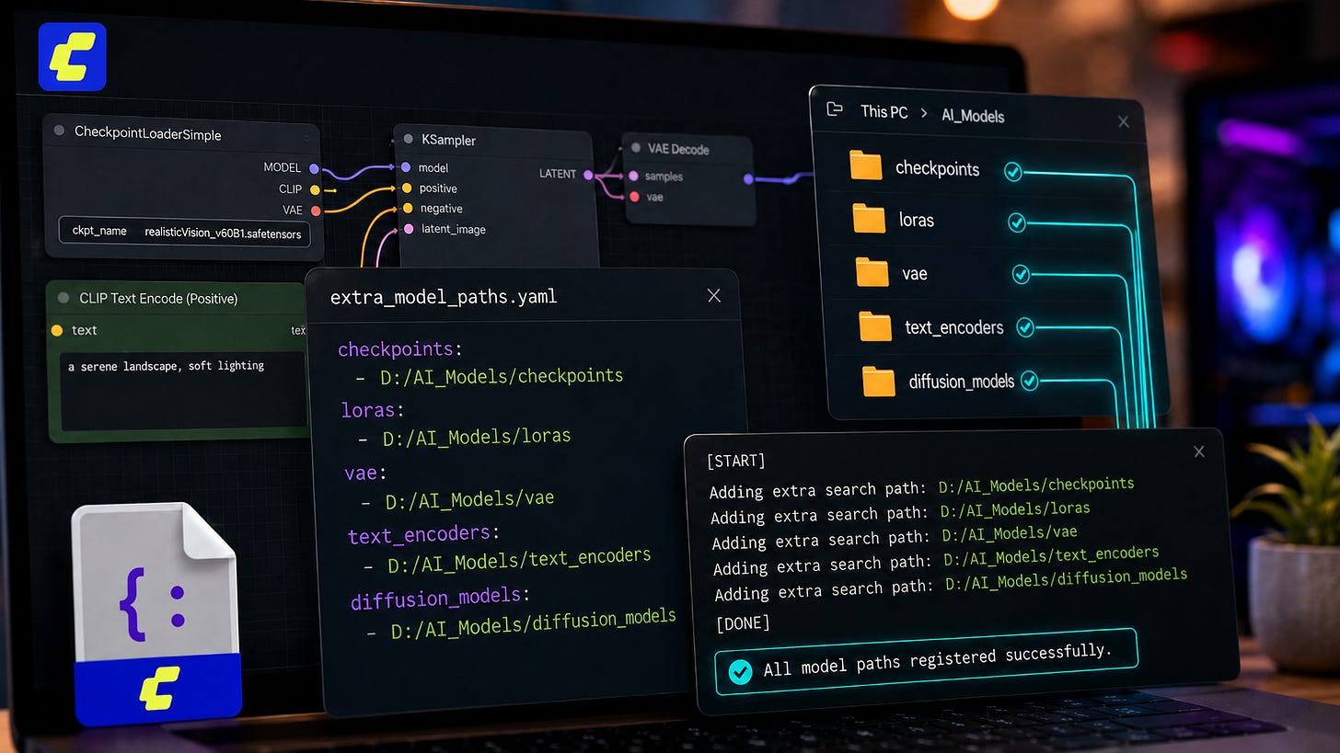Click the VAE output port on CheckpointLoaderSimple
Image resolution: width=1340 pixels, height=753 pixels.
click(315, 211)
